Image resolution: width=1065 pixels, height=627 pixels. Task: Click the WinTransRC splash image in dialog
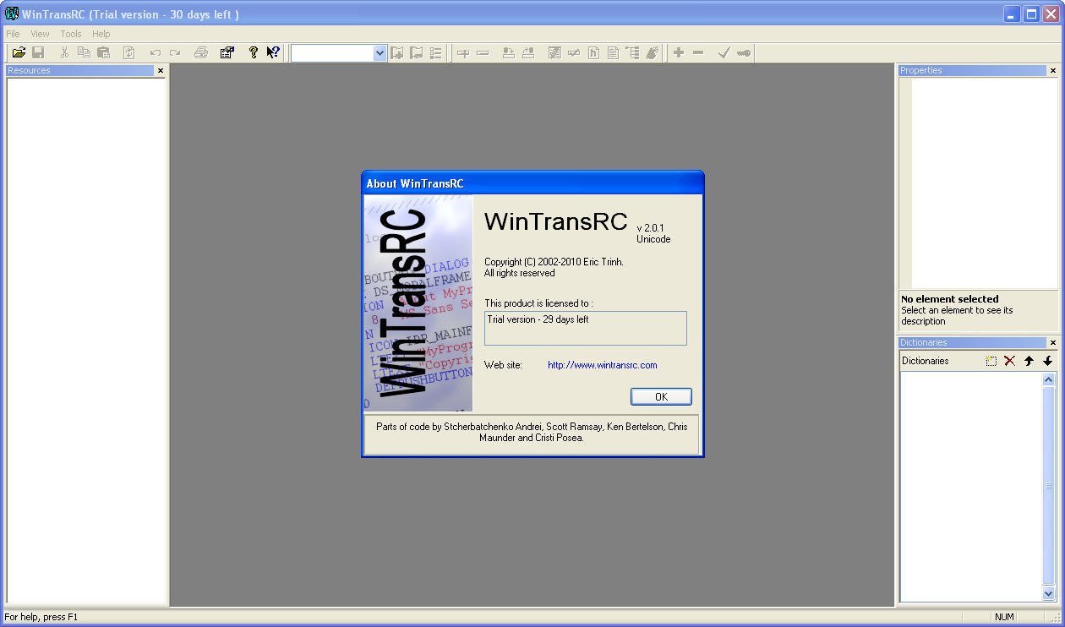coord(418,303)
